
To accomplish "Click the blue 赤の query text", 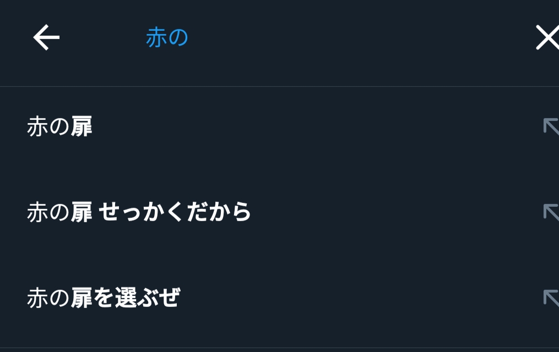I will tap(167, 38).
